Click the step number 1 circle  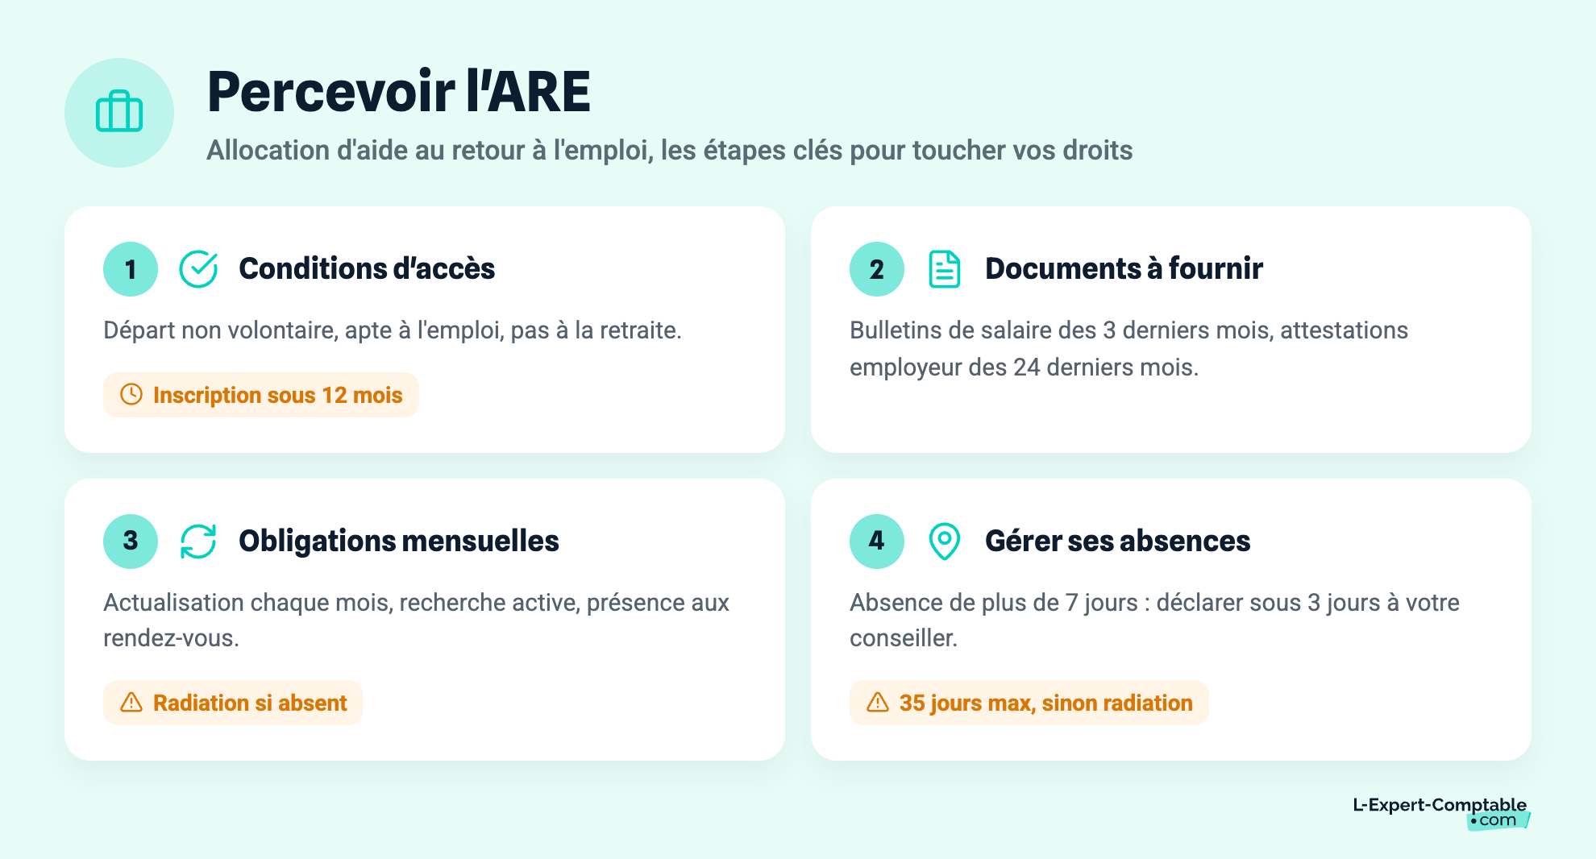(131, 269)
